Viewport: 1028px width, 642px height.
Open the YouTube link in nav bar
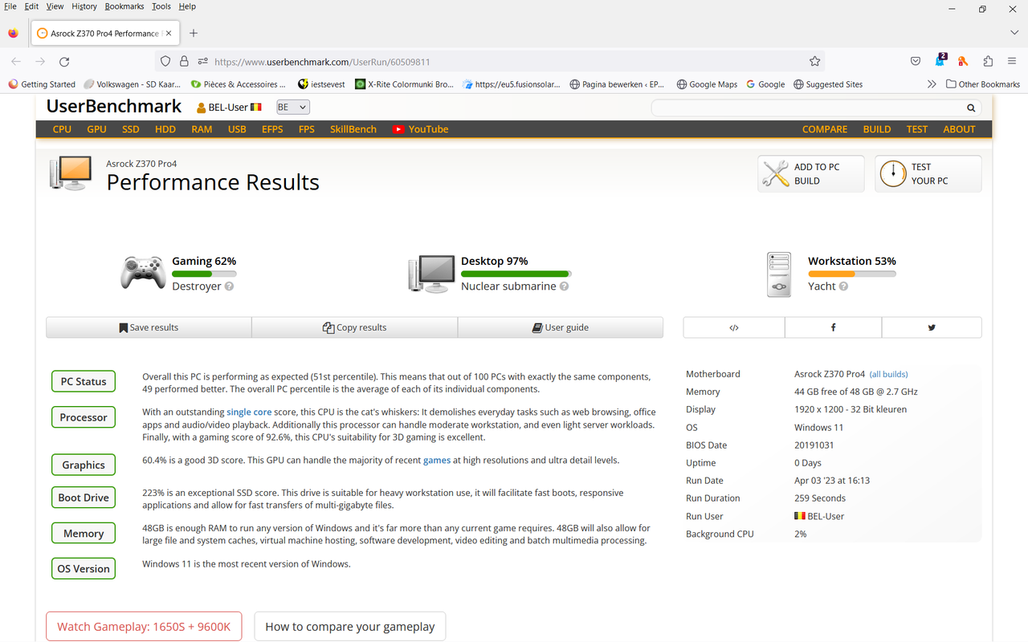point(420,129)
